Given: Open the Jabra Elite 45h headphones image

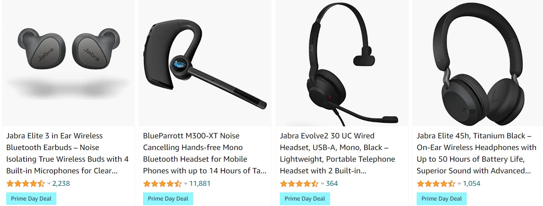Looking at the screenshot, I should pos(478,63).
